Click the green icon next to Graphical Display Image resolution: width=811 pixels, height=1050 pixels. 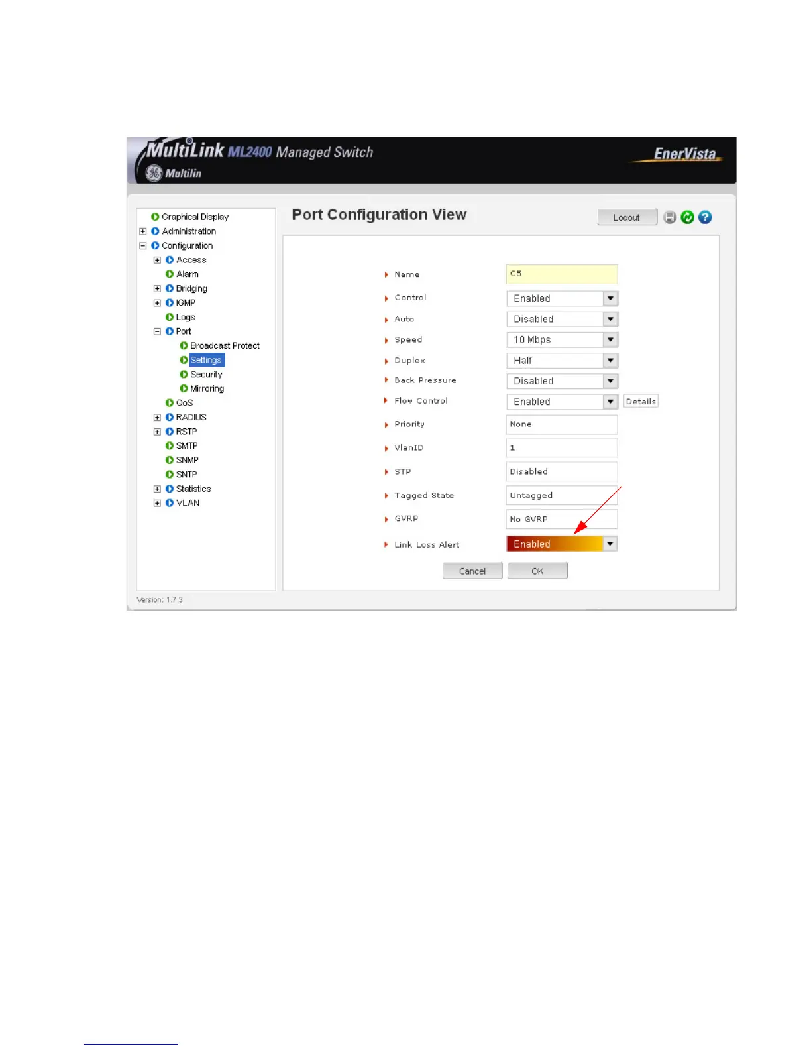(x=155, y=217)
